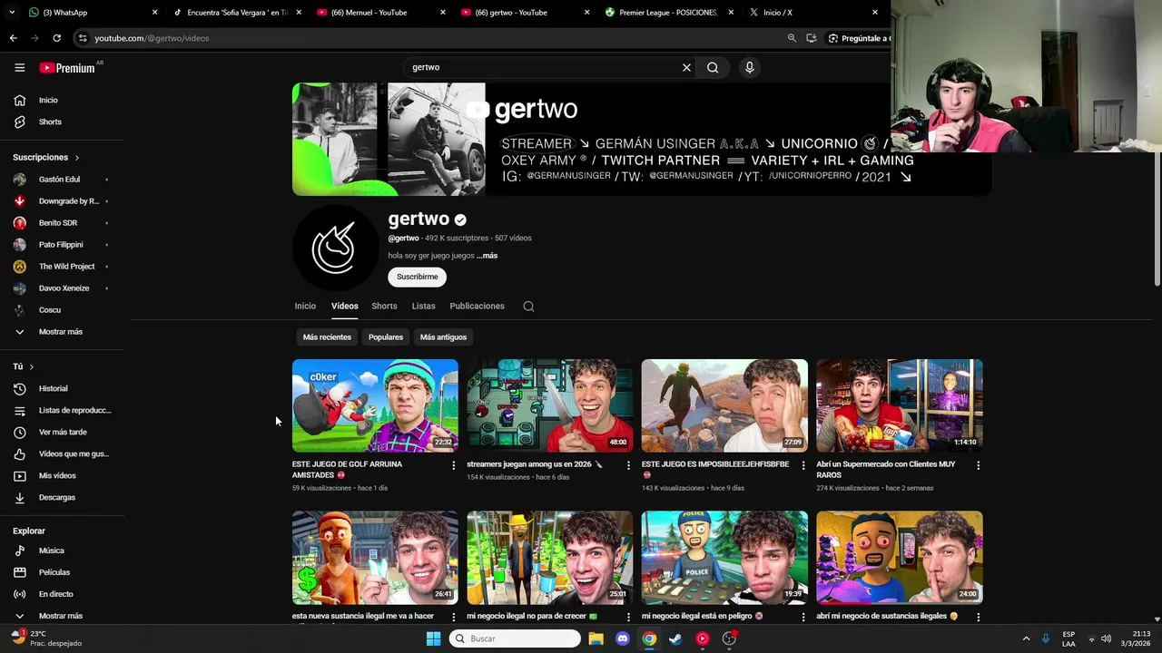Viewport: 1162px width, 653px height.
Task: Switch to the Inicio / X browser tab
Action: tap(812, 13)
